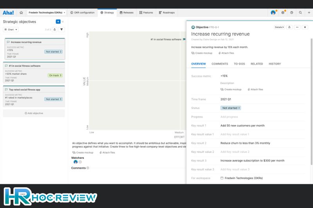Click Add Key result value 2
Screen dimensions: 313x208
pos(235,152)
